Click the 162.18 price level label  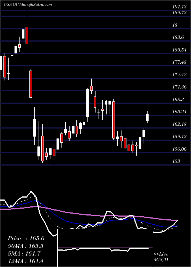(x=180, y=124)
